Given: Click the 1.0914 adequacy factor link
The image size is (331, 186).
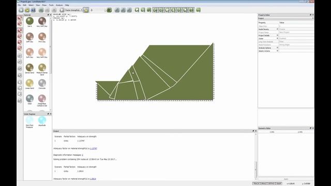Looking at the screenshot, I should [93, 179].
